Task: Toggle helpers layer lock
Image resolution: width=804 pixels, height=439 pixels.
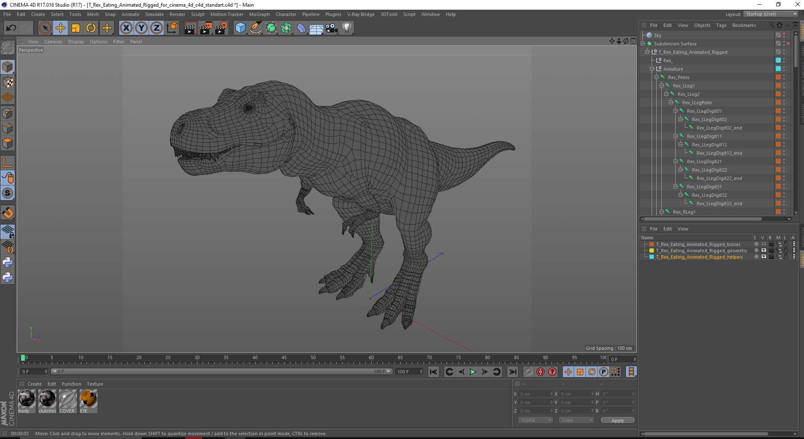Action: (x=786, y=257)
